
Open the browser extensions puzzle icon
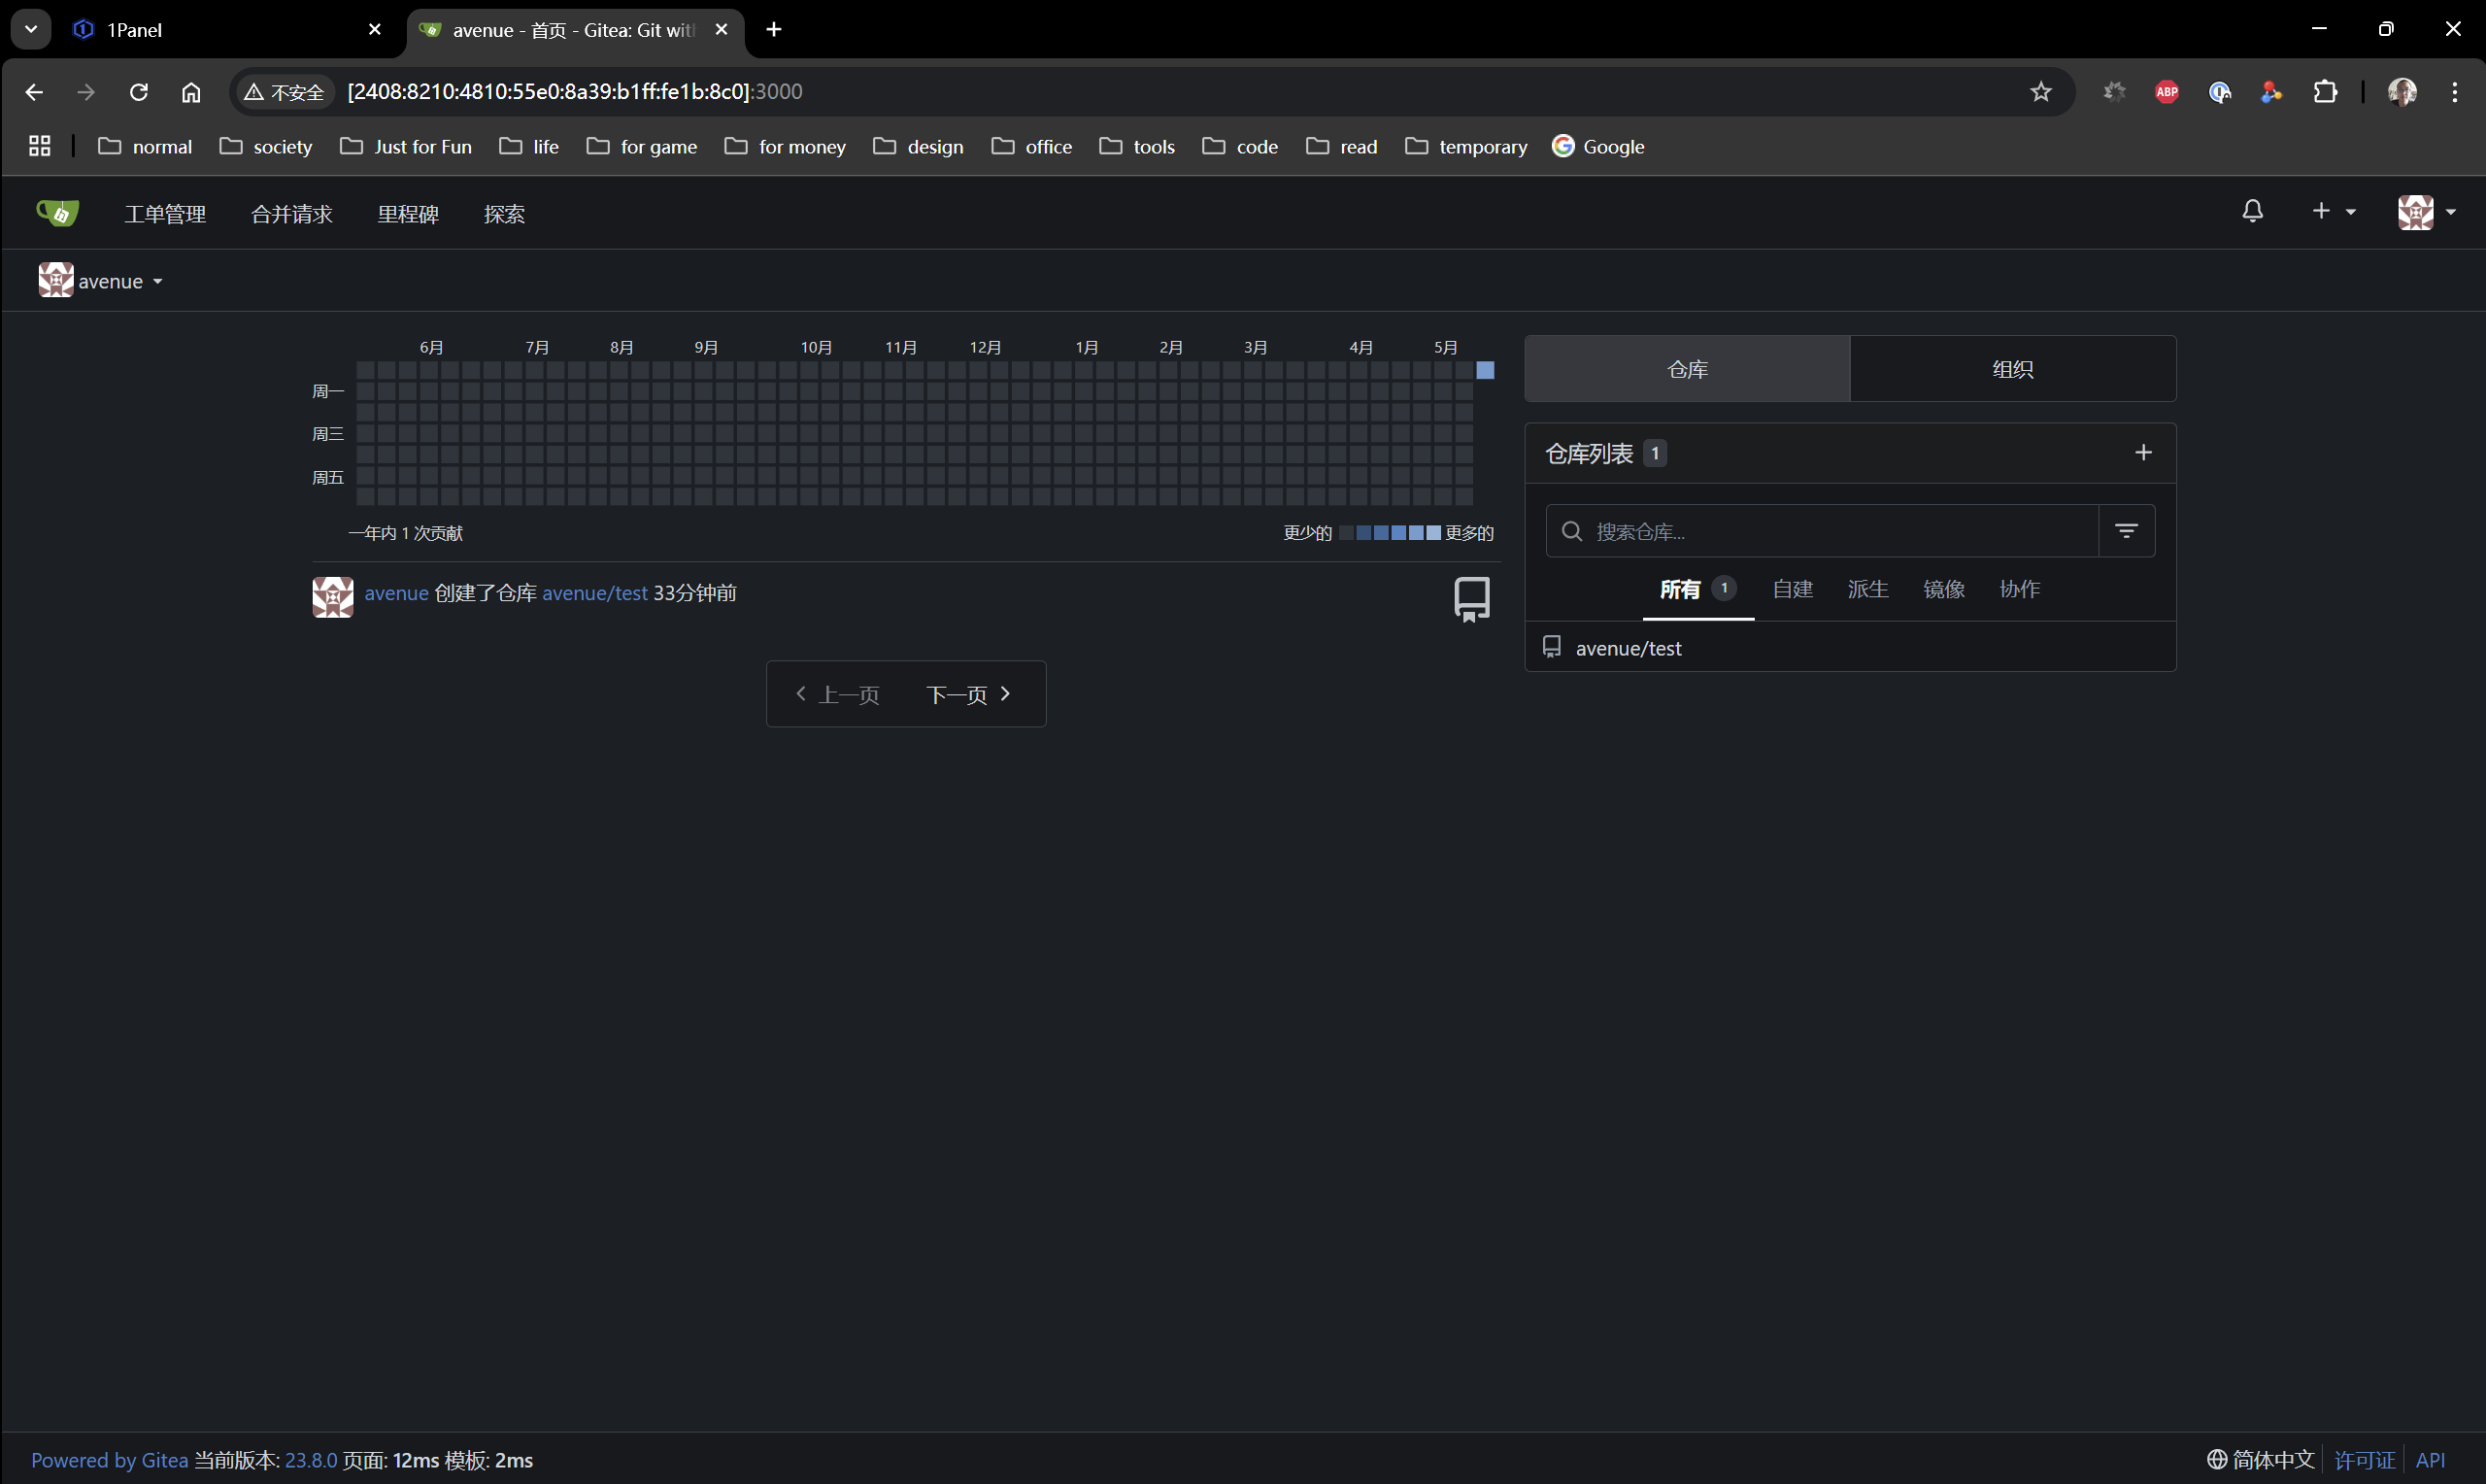click(x=2325, y=92)
